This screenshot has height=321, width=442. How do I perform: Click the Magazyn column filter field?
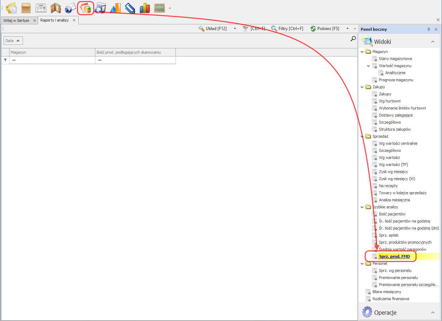click(x=53, y=60)
